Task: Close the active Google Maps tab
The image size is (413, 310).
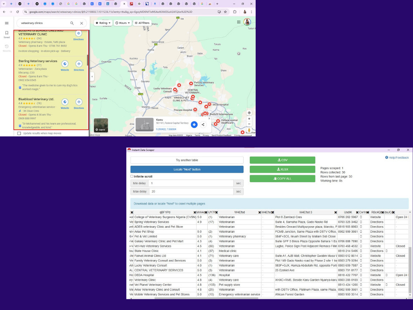Action: click(x=124, y=4)
